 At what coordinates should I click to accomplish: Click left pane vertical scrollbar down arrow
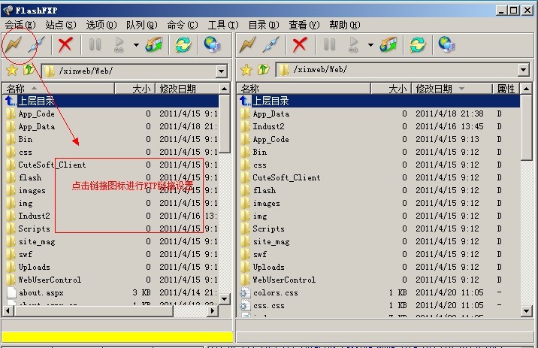225,298
